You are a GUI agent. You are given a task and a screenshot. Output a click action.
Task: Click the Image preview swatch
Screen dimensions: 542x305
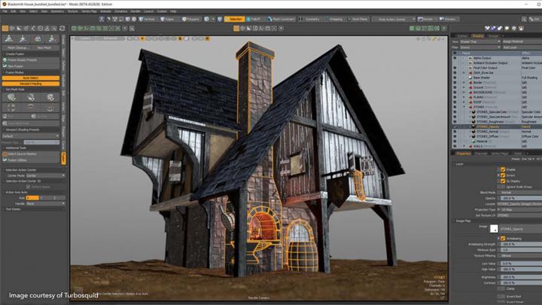[494, 229]
